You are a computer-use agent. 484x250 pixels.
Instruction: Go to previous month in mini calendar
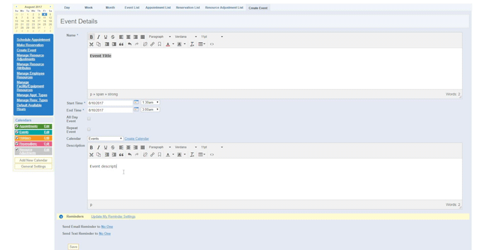[16, 6]
